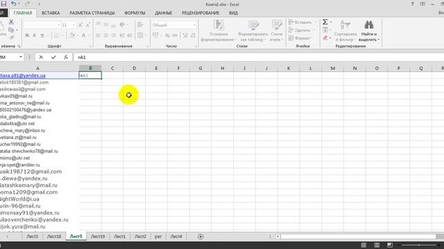Open Сортировка и фильтр menu
This screenshot has width=444, height=249.
click(x=345, y=30)
